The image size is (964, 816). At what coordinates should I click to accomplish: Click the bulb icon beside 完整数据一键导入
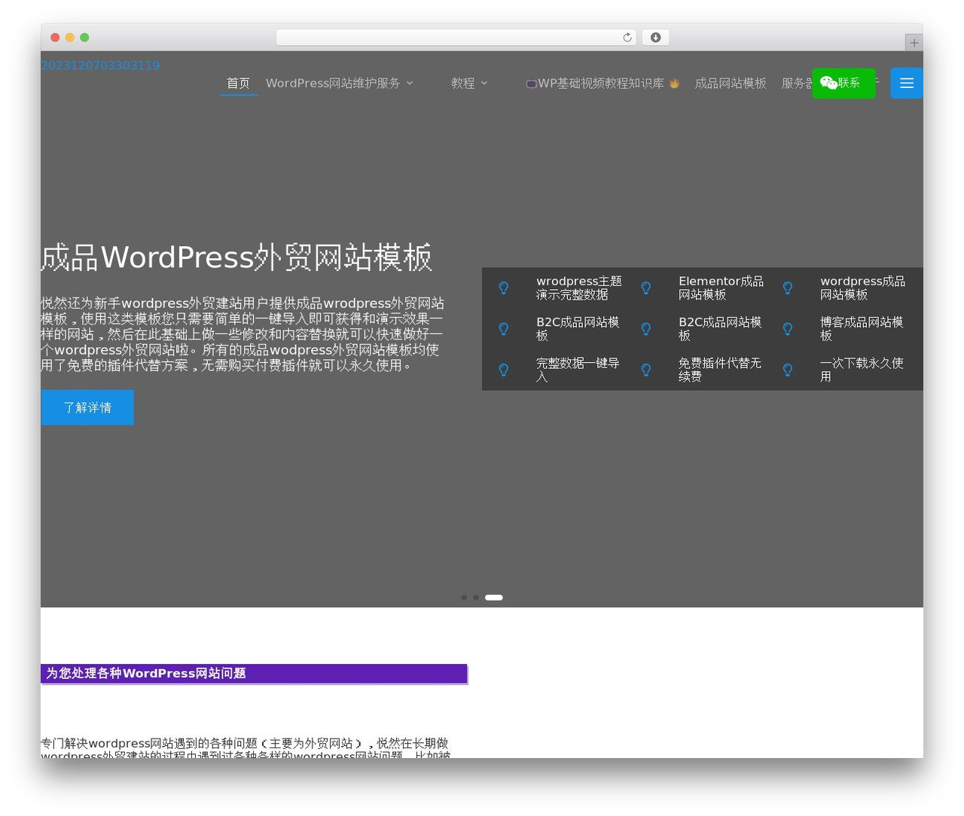pyautogui.click(x=504, y=370)
